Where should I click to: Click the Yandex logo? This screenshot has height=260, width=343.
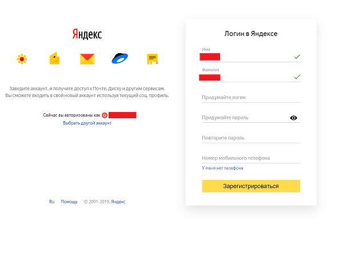(x=87, y=34)
